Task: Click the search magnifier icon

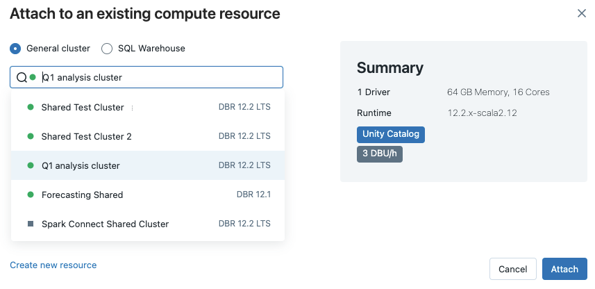Action: pos(22,77)
